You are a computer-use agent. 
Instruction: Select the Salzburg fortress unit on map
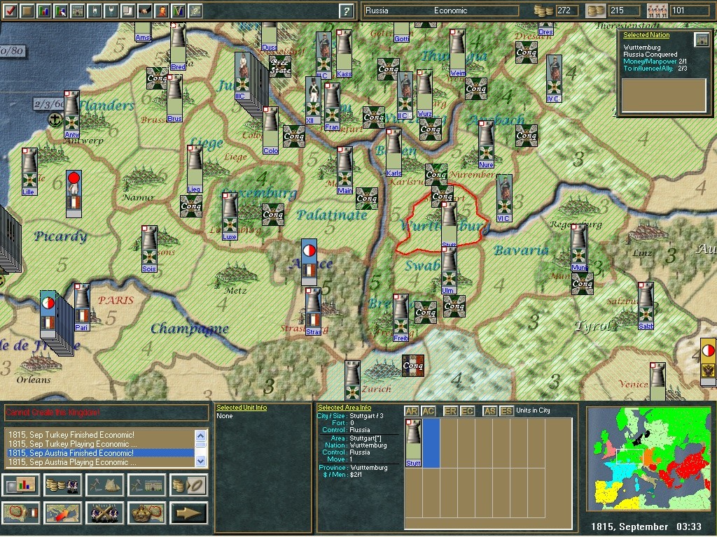pos(646,306)
